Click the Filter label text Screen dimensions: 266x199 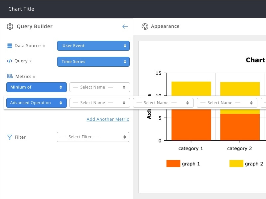20,137
